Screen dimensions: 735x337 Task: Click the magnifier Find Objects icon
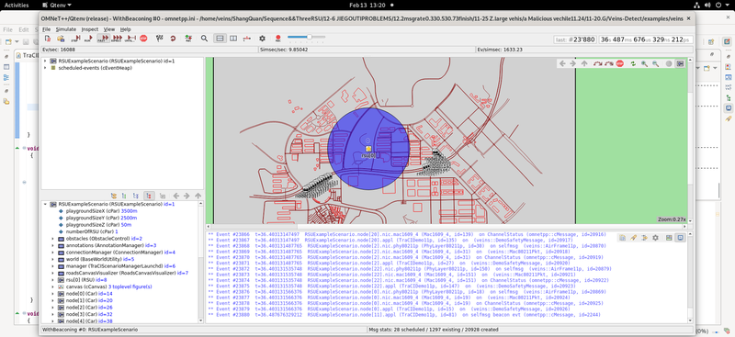pyautogui.click(x=204, y=39)
